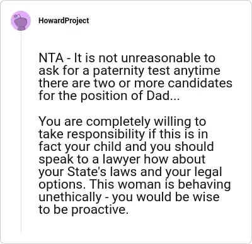This screenshot has height=244, width=252.
Task: Click the paragraph beginning with NTA
Action: (135, 77)
